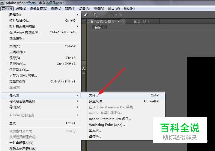Click the dimmed world axis mode icon

(x=116, y=15)
